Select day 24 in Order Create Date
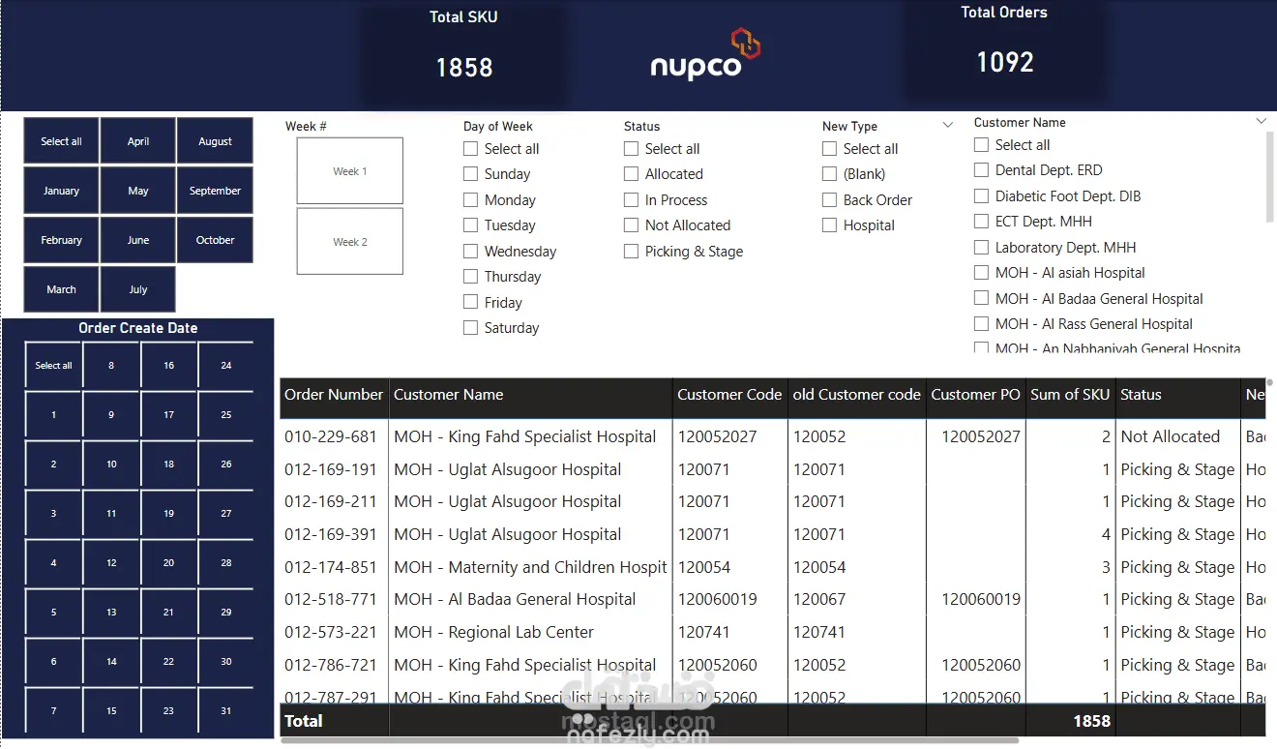The width and height of the screenshot is (1277, 749). coord(226,366)
